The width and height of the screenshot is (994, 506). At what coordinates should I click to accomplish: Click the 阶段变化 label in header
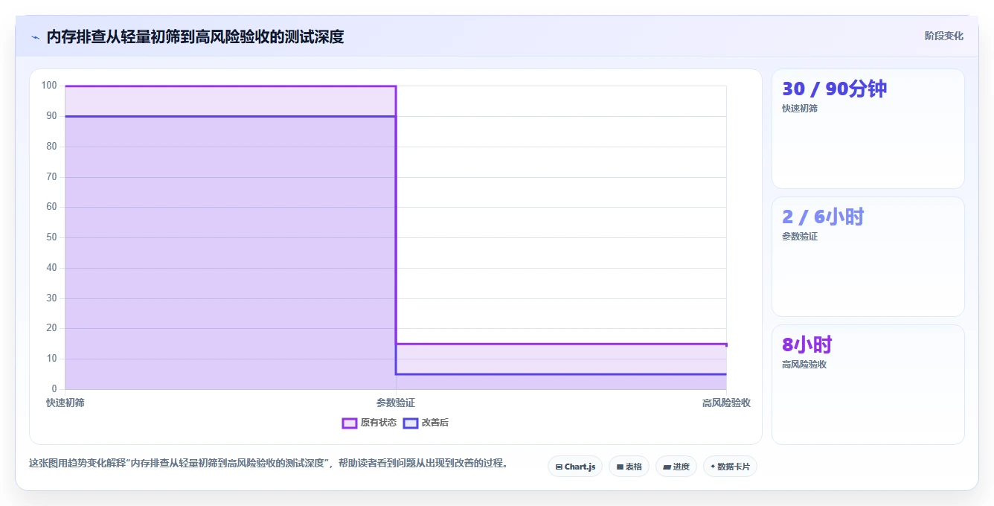[x=943, y=36]
